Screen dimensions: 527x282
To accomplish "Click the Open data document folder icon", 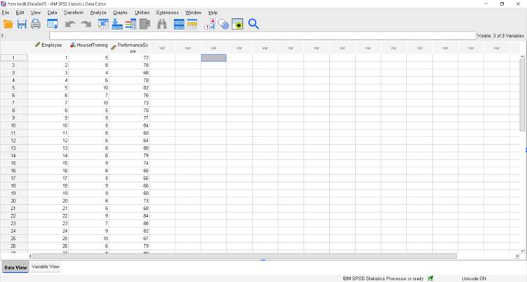I will 8,24.
